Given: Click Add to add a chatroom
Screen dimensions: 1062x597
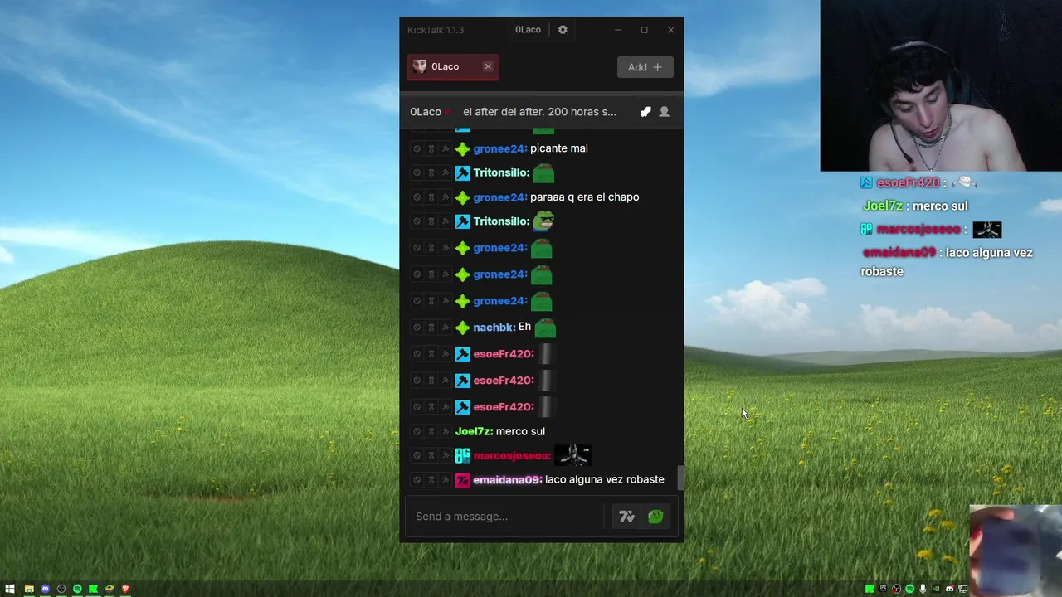Looking at the screenshot, I should click(x=645, y=67).
